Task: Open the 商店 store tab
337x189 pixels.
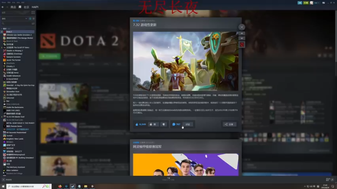Action: tap(13, 7)
